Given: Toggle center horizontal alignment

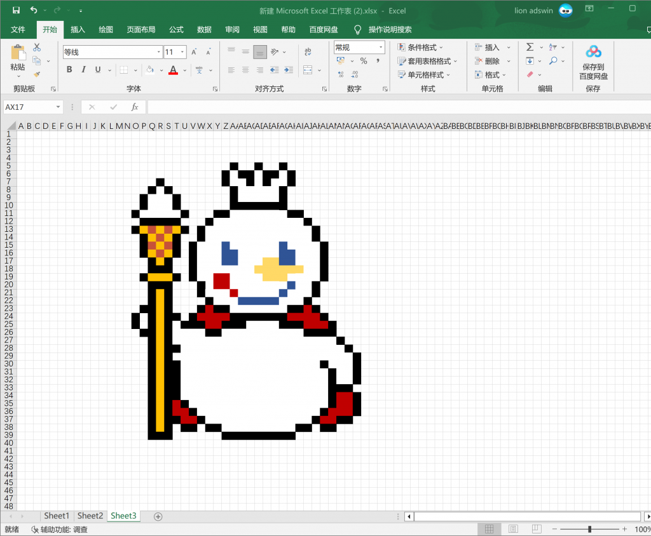Looking at the screenshot, I should click(x=246, y=70).
